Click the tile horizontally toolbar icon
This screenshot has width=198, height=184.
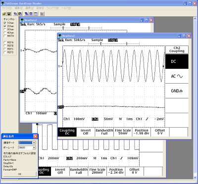pyautogui.click(x=31, y=13)
